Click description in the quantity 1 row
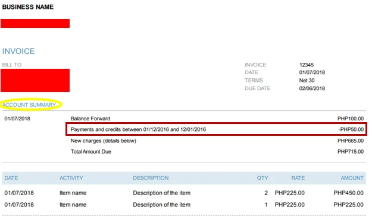Image resolution: width=372 pixels, height=217 pixels. (x=161, y=205)
